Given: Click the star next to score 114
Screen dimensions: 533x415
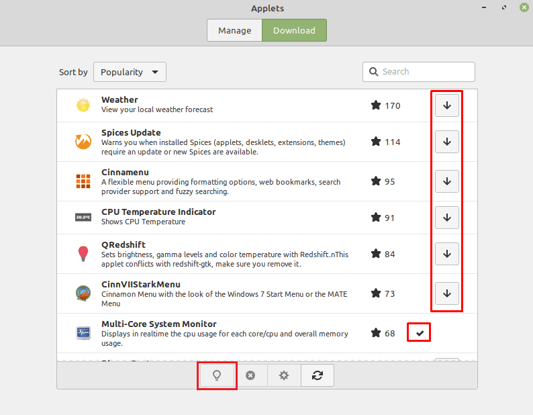Looking at the screenshot, I should (x=376, y=141).
